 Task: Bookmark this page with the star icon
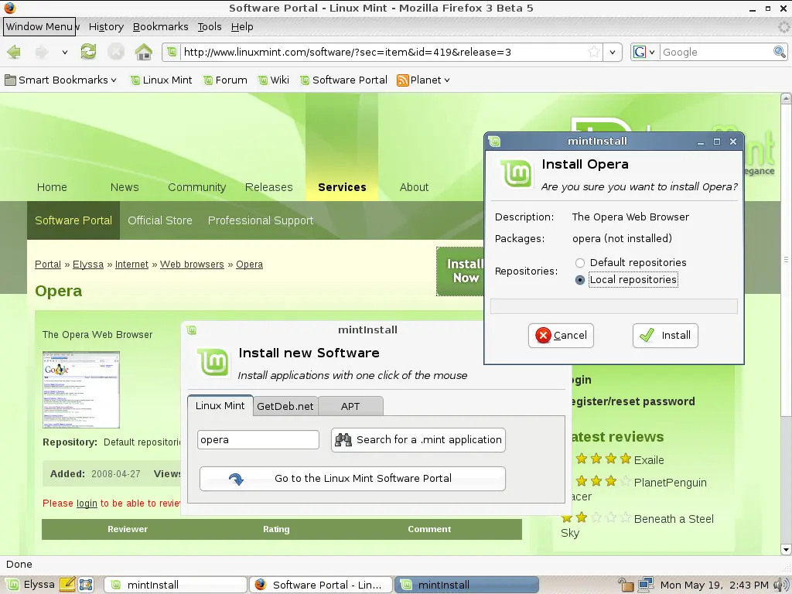click(x=595, y=52)
